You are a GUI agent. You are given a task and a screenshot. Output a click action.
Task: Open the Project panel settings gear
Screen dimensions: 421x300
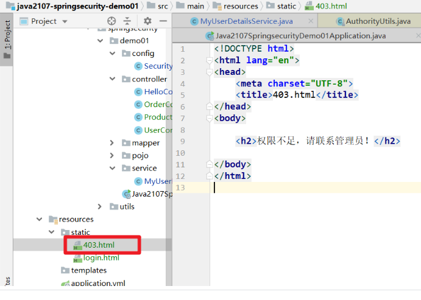click(x=147, y=21)
